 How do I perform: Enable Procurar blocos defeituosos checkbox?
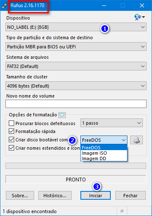click(11, 123)
